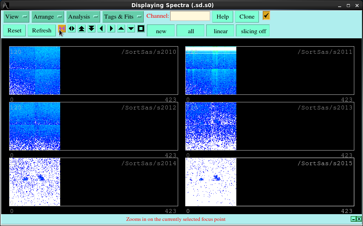Viewport: 363px width, 226px height.
Task: Select the s2014 spectrum image
Action: 35,182
